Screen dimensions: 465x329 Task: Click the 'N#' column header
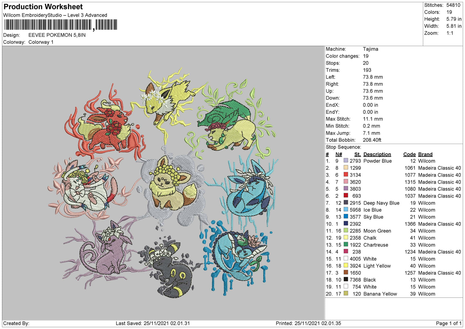339,154
